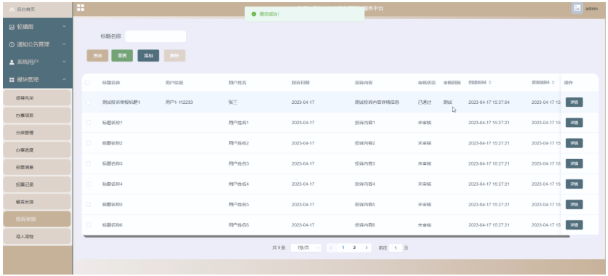
Task: Click the 用户姓名3 cell
Action: click(239, 163)
